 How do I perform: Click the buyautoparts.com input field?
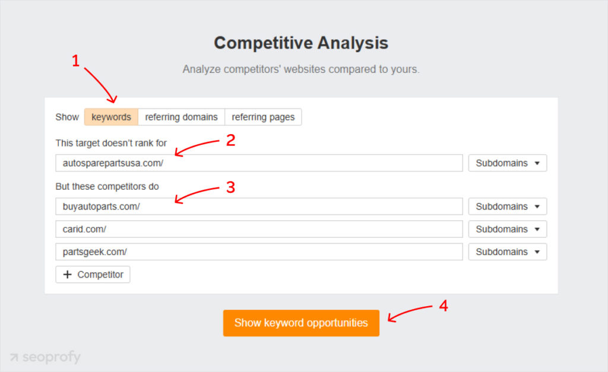(258, 206)
